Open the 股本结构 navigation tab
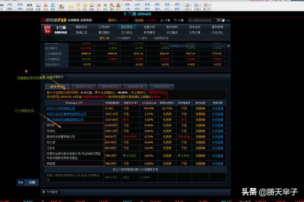Viewport: 304px width, 202px height. pos(172,27)
